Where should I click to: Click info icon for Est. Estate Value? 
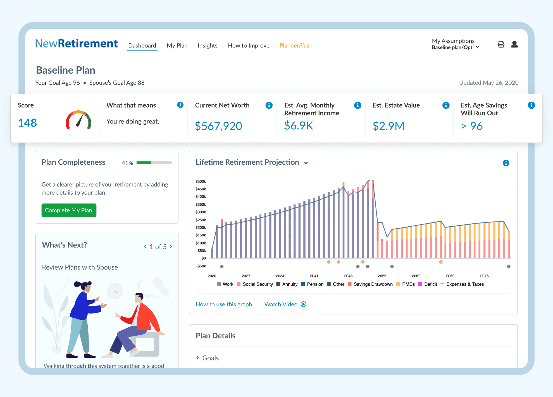tap(446, 105)
